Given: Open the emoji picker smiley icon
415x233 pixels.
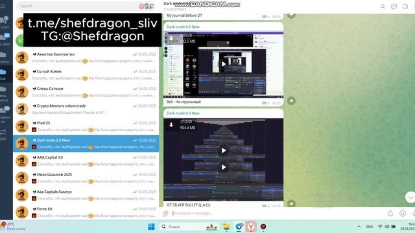Looking at the screenshot, I should (x=403, y=214).
